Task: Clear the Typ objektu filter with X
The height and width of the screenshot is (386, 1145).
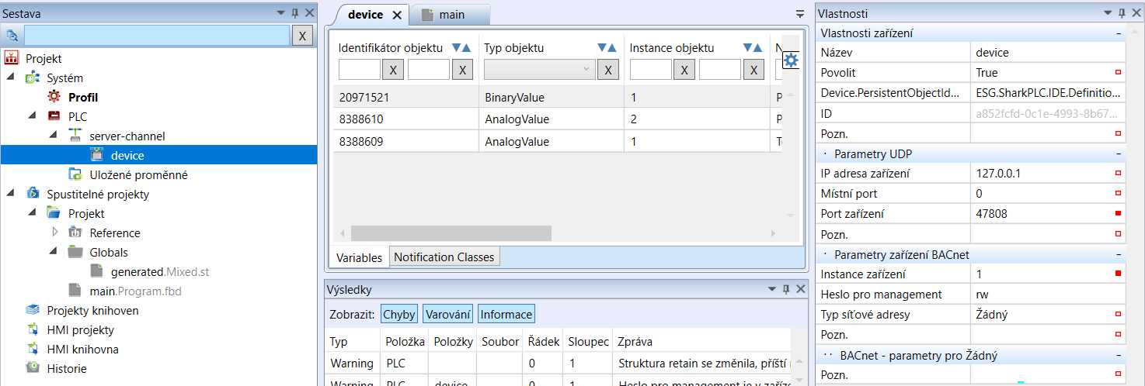Action: point(608,70)
